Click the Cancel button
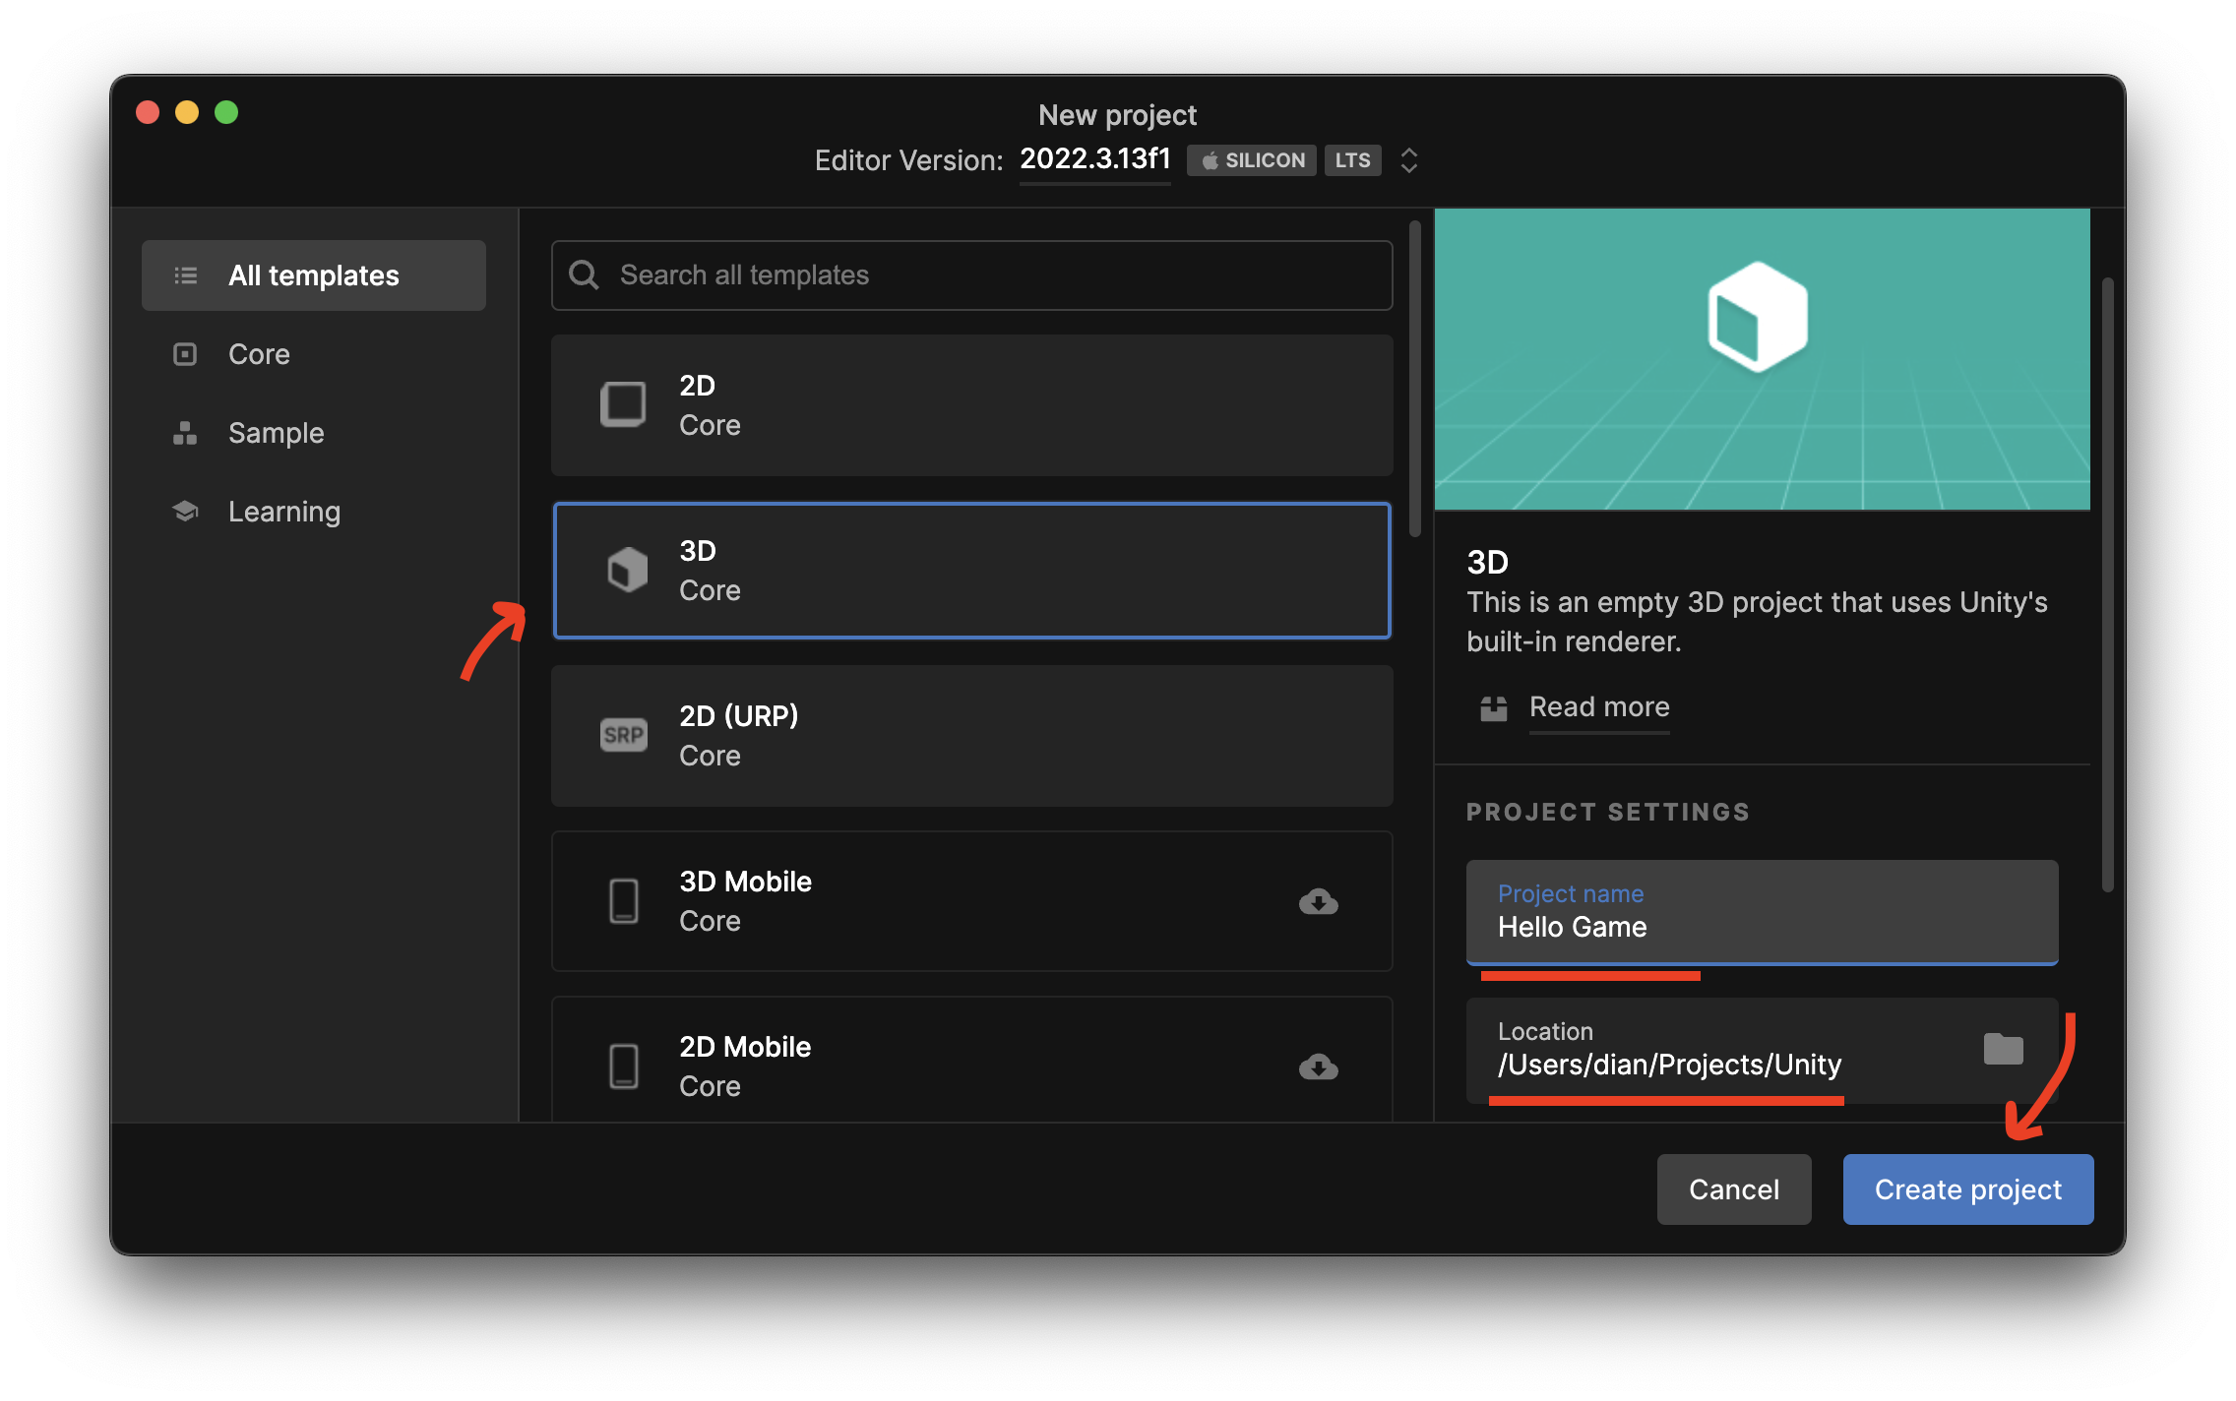The width and height of the screenshot is (2236, 1401). pos(1734,1188)
